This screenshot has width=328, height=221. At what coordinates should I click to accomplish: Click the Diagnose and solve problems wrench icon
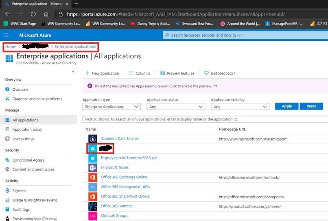coord(7,98)
